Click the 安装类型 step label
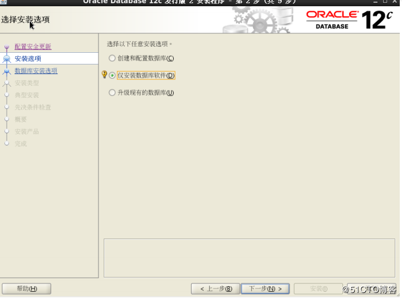The width and height of the screenshot is (402, 299). coord(27,83)
